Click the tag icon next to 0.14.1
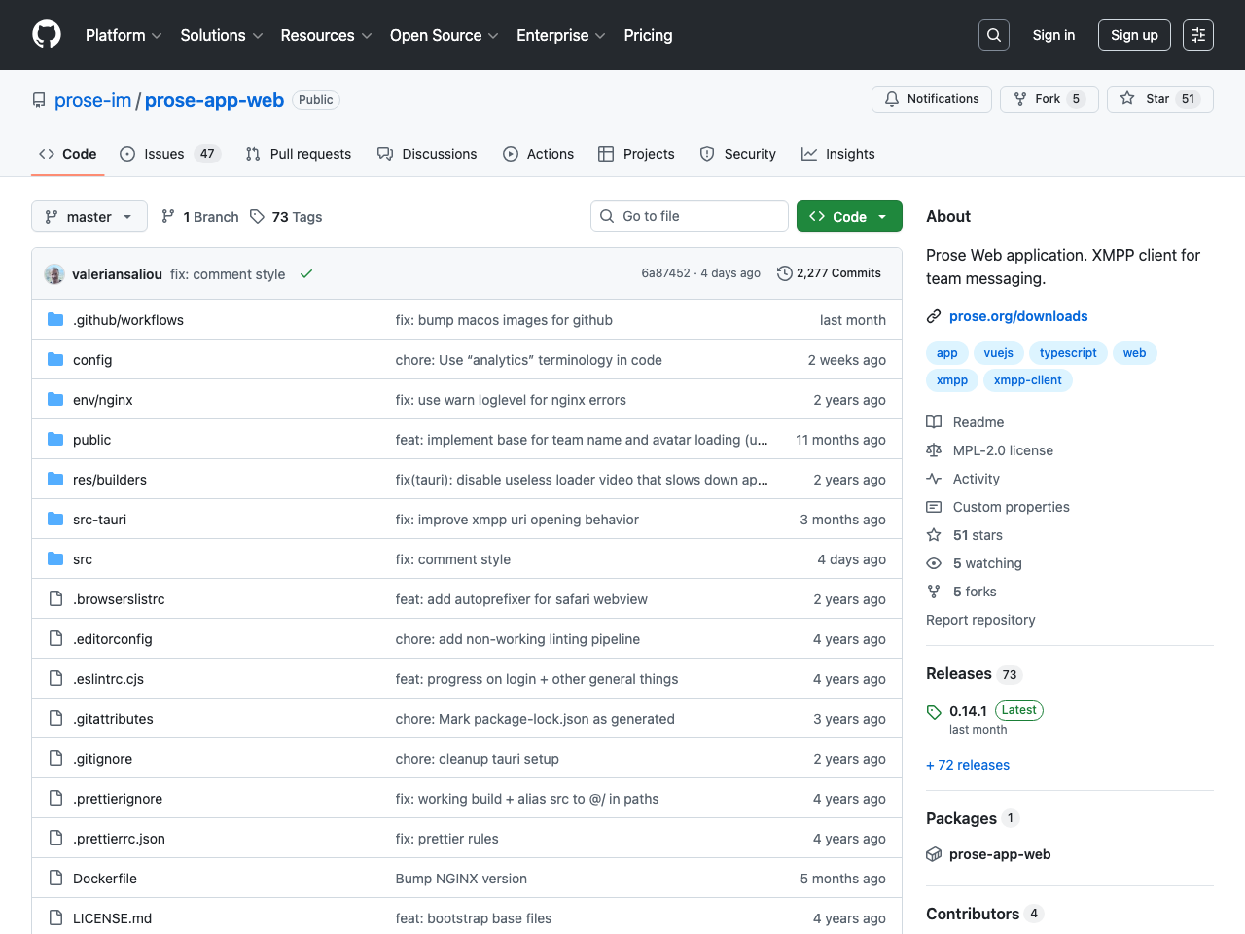This screenshot has height=934, width=1245. pos(934,712)
